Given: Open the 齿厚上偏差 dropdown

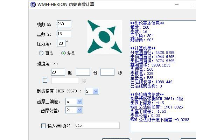Looking at the screenshot, I should [x=79, y=101].
